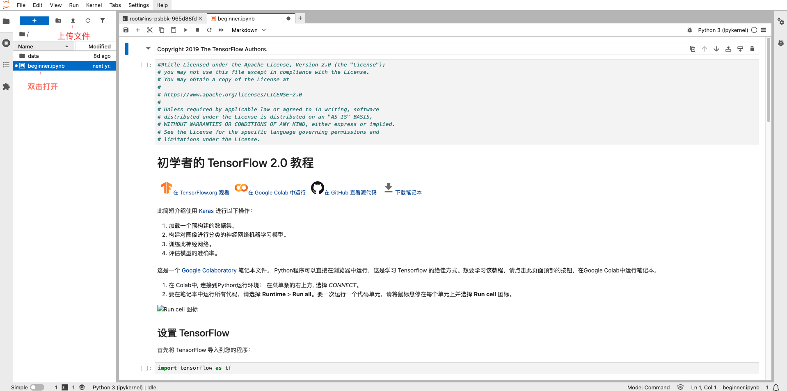This screenshot has width=787, height=391.
Task: Toggle Simple interface mode switch
Action: [x=37, y=387]
